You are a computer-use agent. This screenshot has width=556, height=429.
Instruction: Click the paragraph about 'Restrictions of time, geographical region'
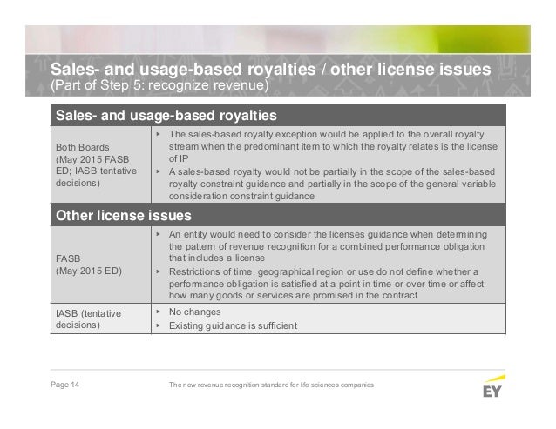click(326, 284)
